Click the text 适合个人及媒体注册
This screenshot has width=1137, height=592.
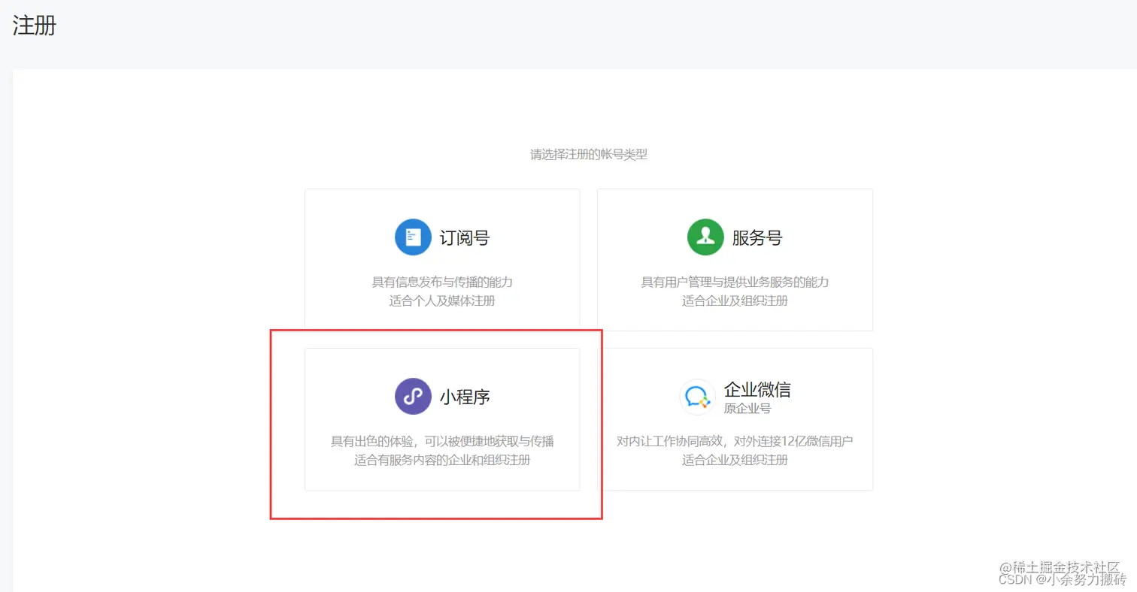(x=442, y=301)
